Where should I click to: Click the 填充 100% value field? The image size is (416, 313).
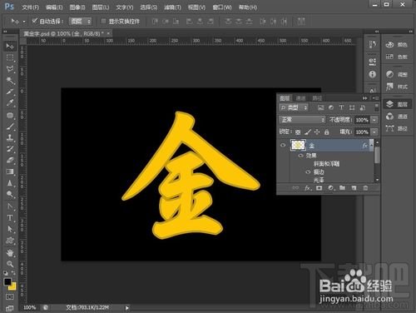click(x=362, y=132)
